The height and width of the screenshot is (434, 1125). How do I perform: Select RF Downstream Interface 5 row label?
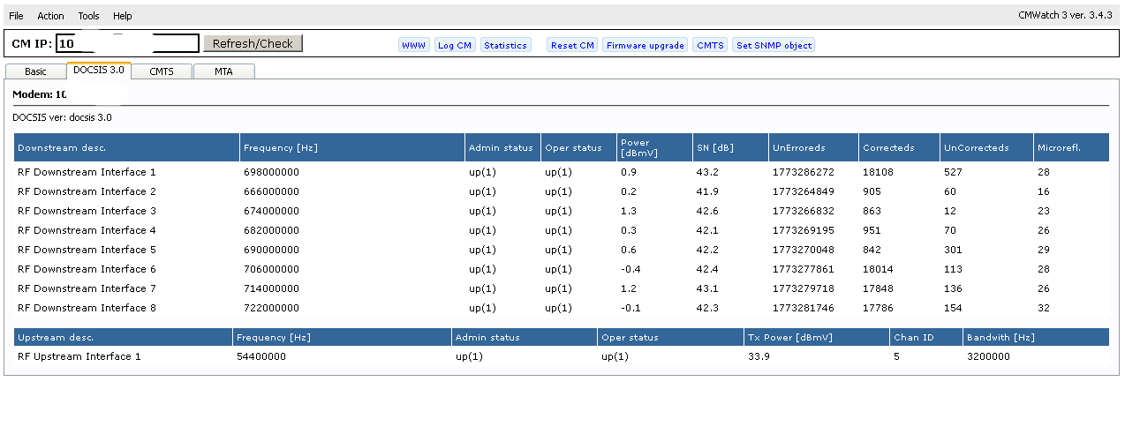(87, 250)
